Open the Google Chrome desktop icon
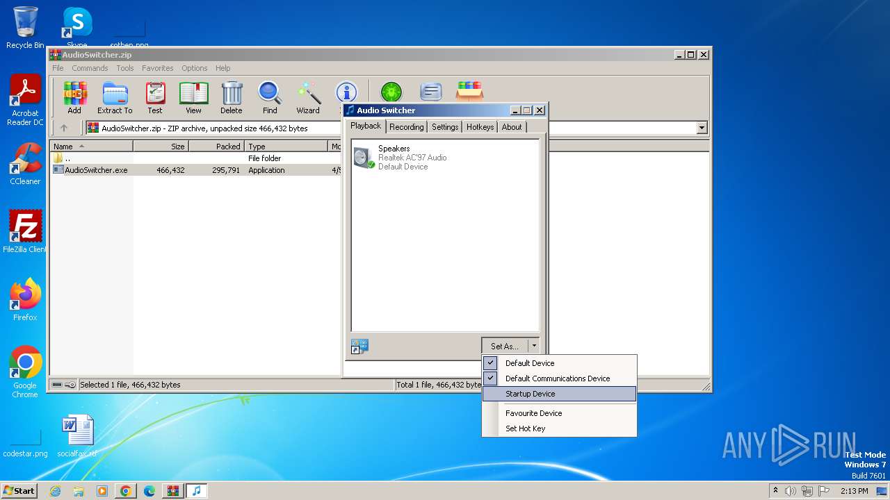Screen dimensions: 890x500 [25, 372]
